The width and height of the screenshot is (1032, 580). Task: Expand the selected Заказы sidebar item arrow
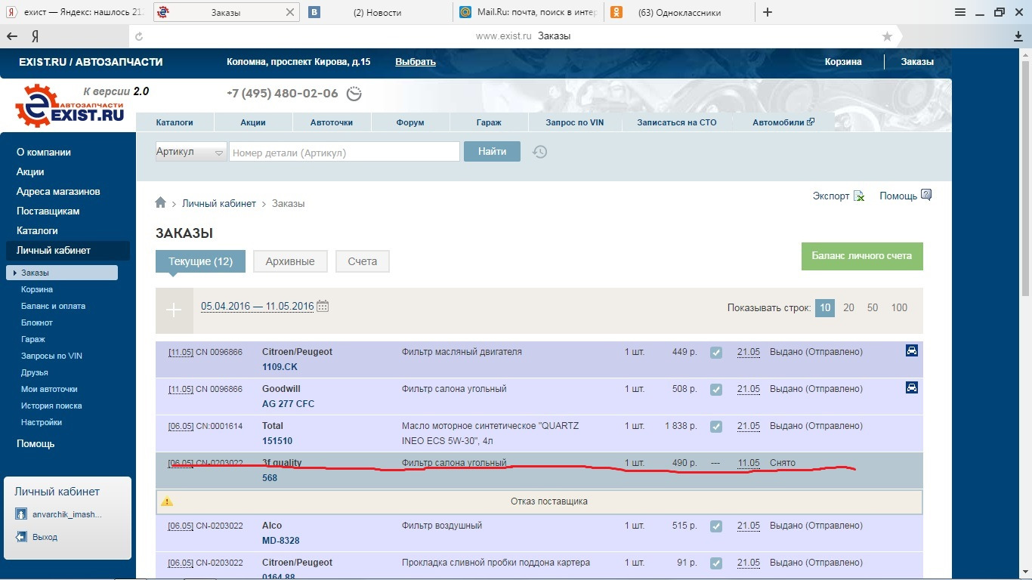coord(15,273)
